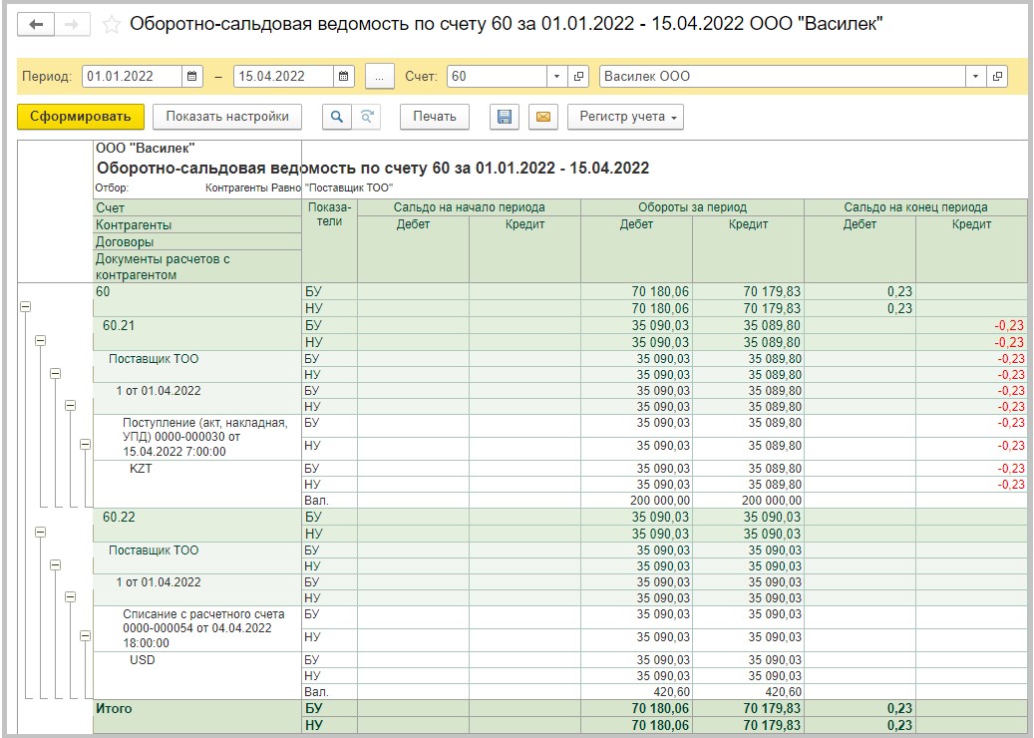Collapse the Поступление 0000-000030 document group

coord(85,445)
